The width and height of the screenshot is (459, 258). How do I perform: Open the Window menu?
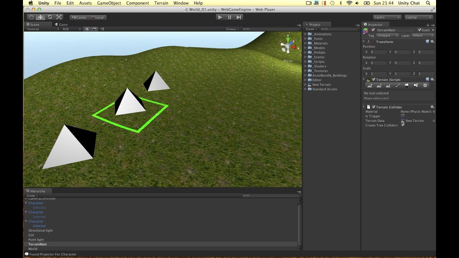click(181, 3)
